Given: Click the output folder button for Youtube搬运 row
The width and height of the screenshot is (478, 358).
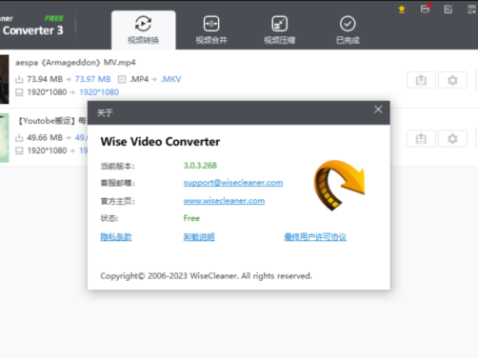Looking at the screenshot, I should [421, 138].
